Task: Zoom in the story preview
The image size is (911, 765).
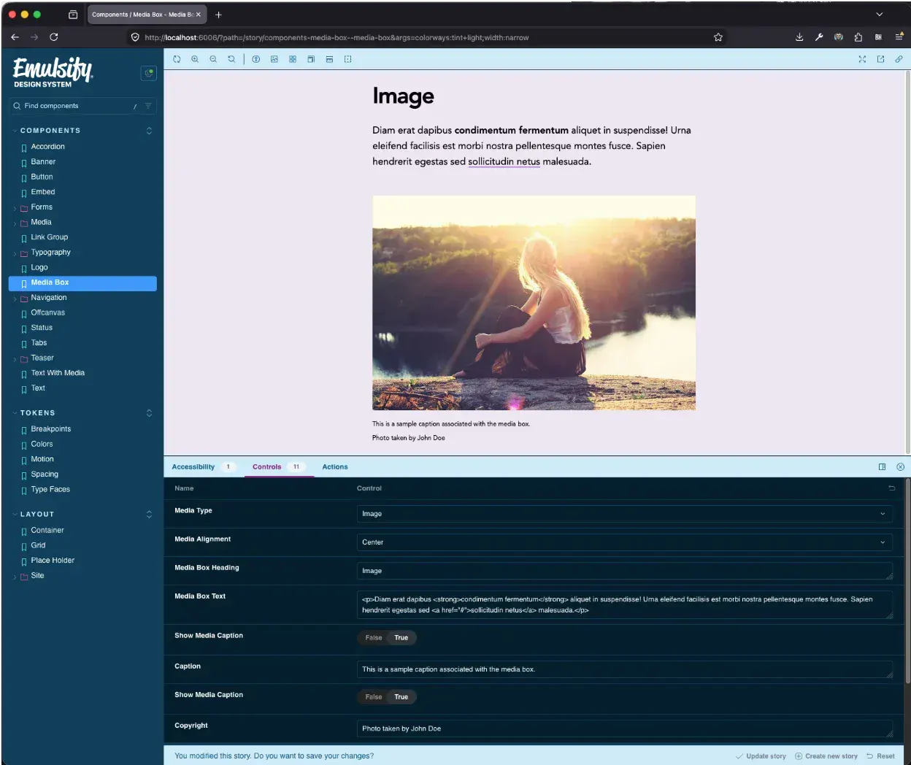Action: point(195,59)
